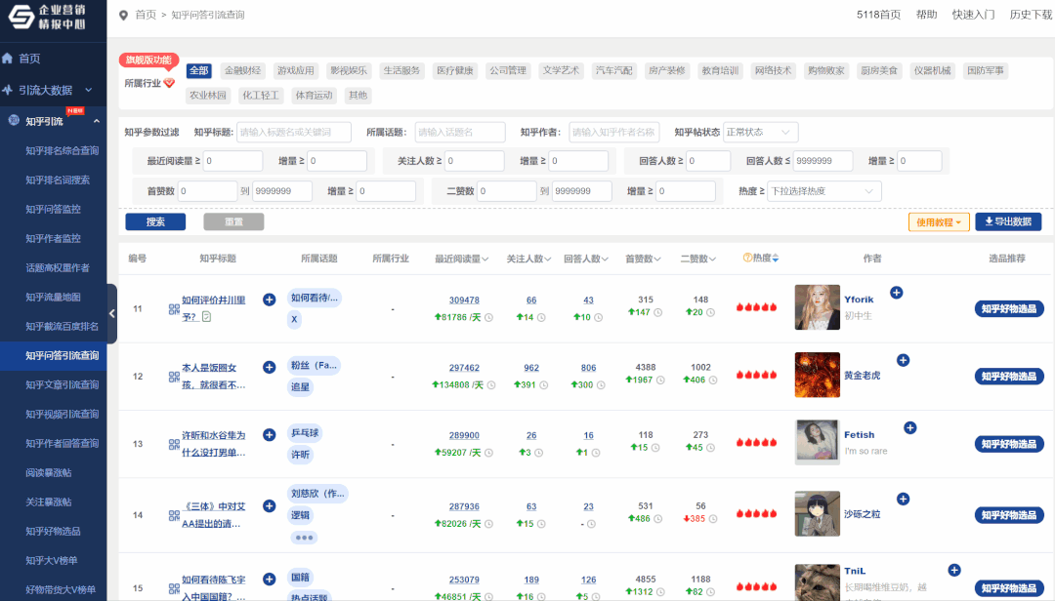
Task: Click the location pin icon in breadcrumb
Action: tap(123, 15)
